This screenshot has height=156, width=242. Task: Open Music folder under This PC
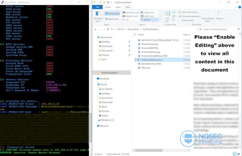(104, 107)
